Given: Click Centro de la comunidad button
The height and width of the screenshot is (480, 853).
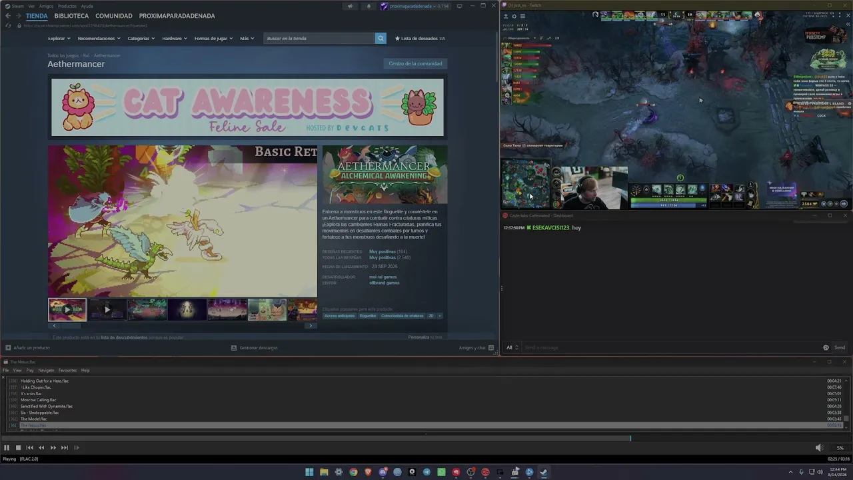Looking at the screenshot, I should 415,63.
